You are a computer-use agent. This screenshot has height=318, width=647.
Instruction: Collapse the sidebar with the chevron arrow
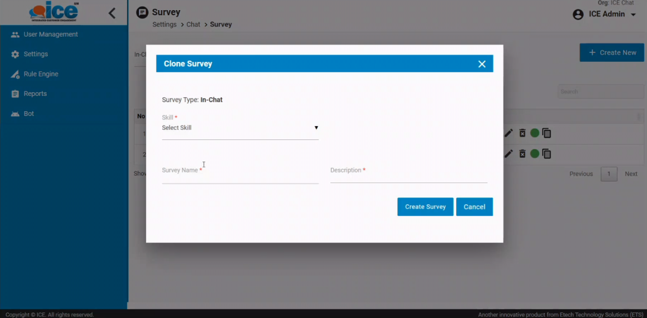(x=112, y=13)
